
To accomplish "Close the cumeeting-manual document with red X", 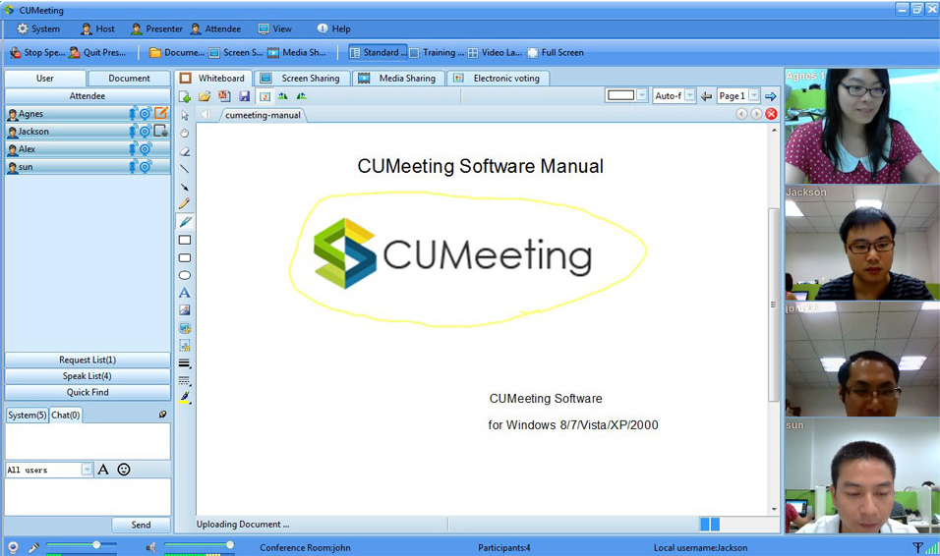I will pyautogui.click(x=771, y=114).
